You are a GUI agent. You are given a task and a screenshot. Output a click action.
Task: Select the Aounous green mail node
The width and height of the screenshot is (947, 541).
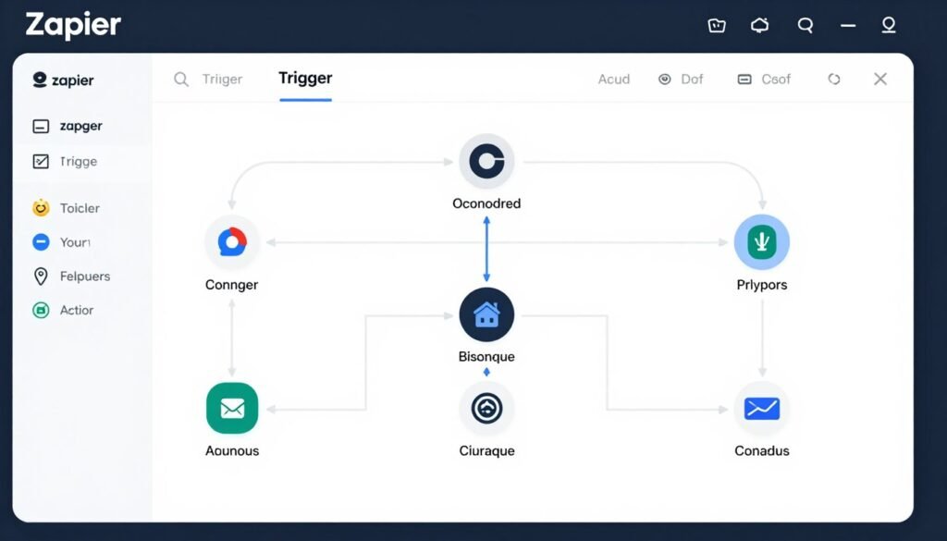point(232,408)
